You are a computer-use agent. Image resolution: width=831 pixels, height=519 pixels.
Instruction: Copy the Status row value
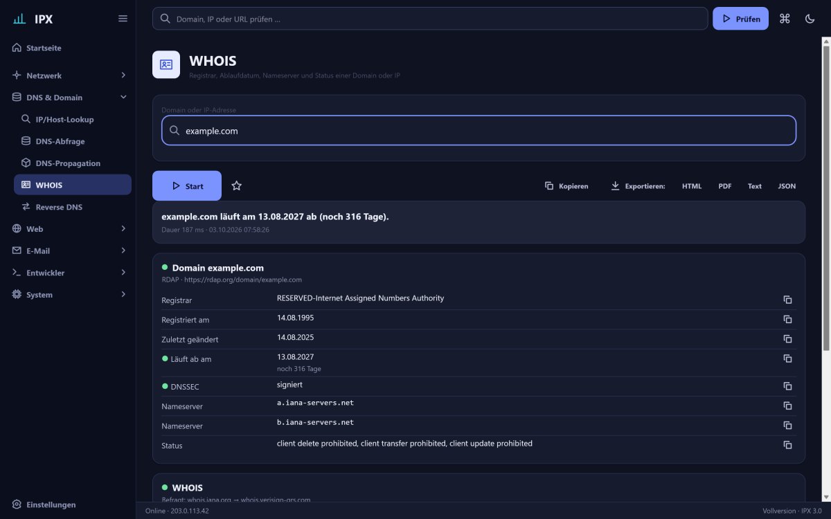[787, 445]
